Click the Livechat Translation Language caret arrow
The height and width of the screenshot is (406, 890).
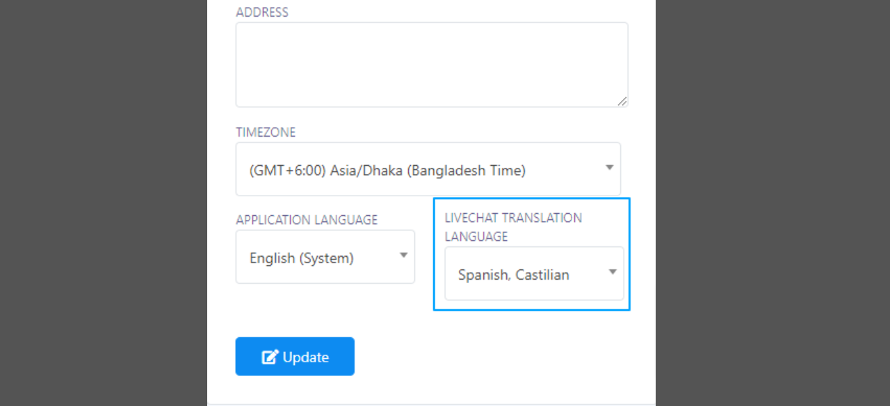click(x=613, y=272)
